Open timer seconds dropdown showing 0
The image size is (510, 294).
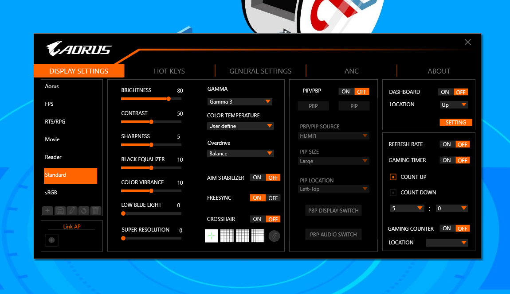pyautogui.click(x=452, y=208)
